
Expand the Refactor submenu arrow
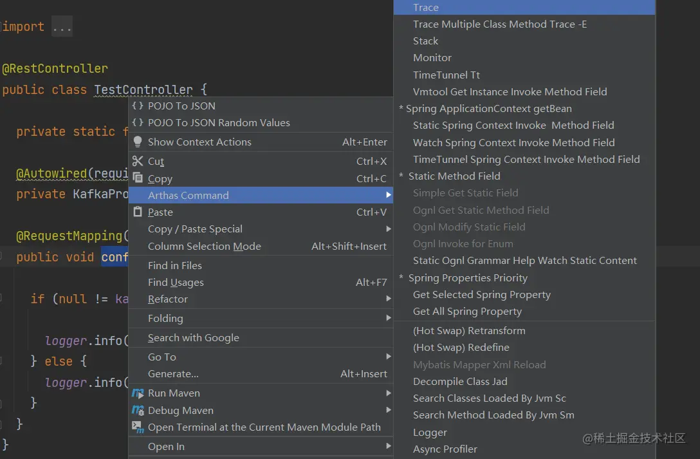[x=389, y=298]
